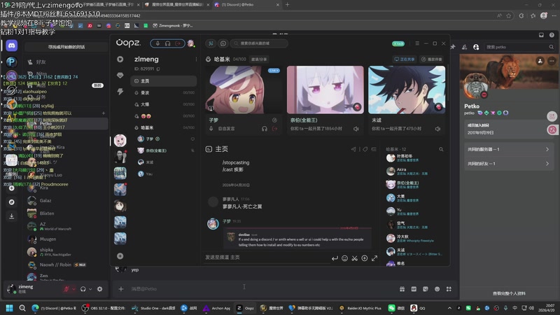Toggle headphone output in Oopz header

click(167, 43)
